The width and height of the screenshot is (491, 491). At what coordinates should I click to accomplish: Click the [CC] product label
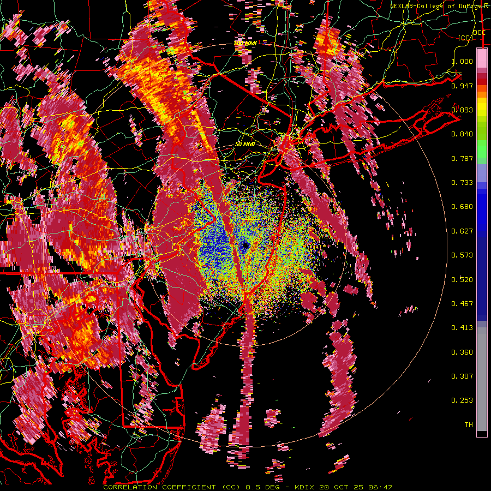point(465,38)
